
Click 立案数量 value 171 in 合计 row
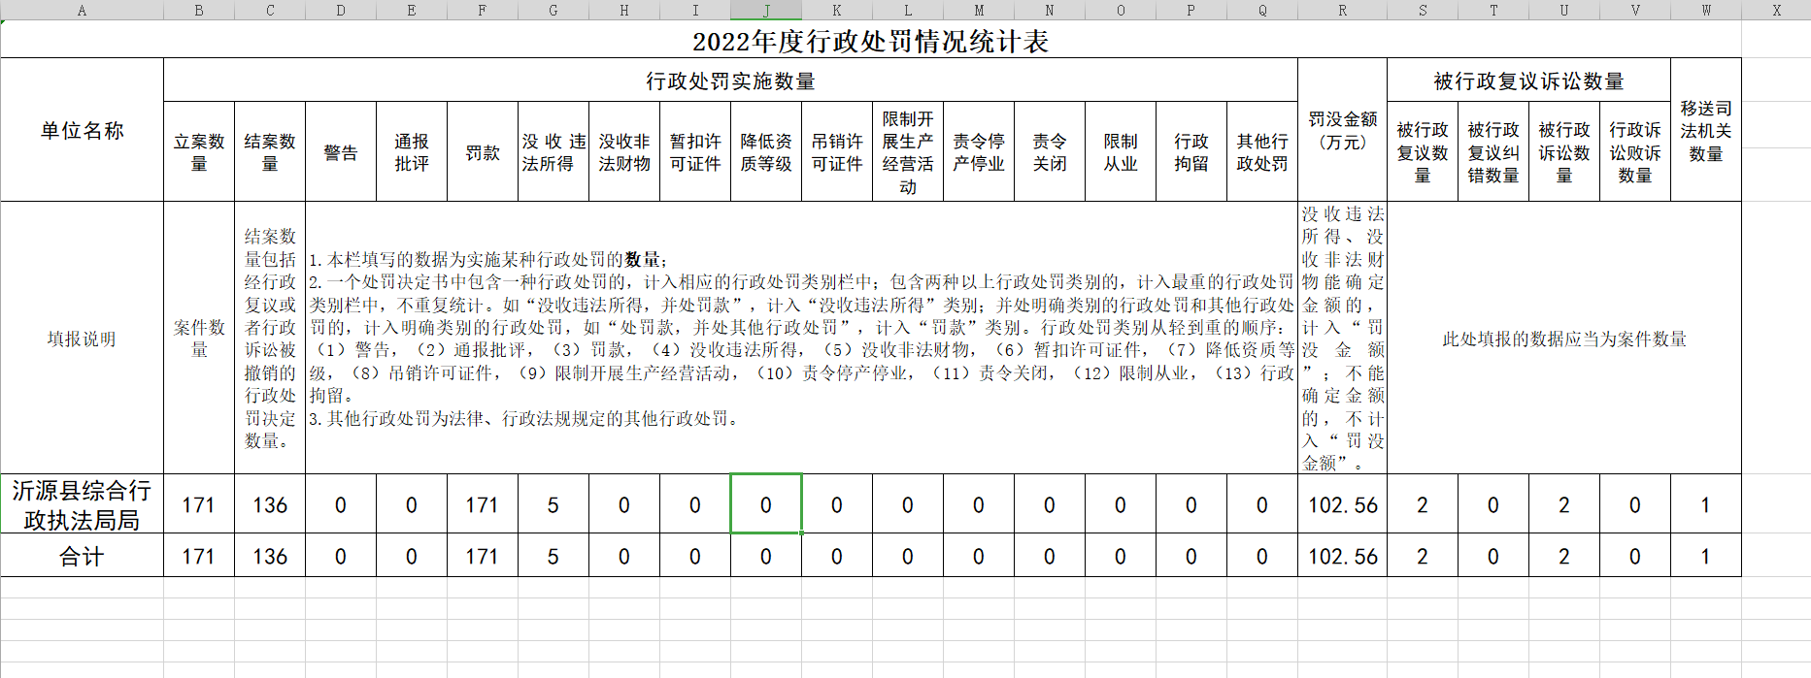[x=198, y=557]
